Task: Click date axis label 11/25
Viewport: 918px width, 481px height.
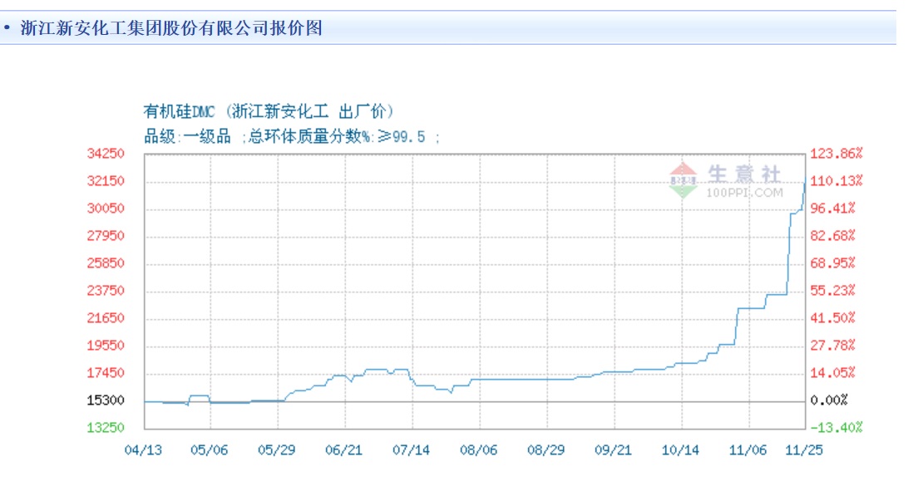Action: (x=804, y=450)
